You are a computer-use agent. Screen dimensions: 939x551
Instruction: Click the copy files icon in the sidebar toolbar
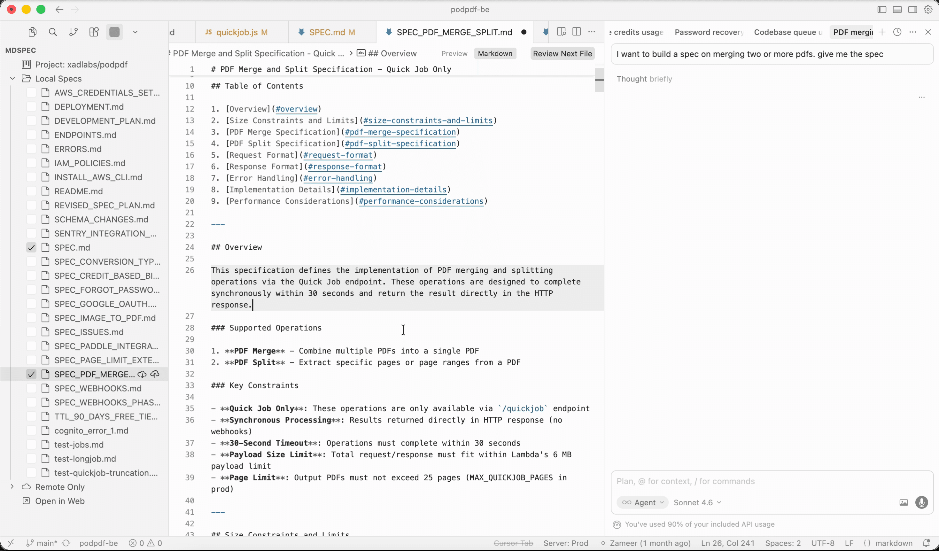point(32,32)
